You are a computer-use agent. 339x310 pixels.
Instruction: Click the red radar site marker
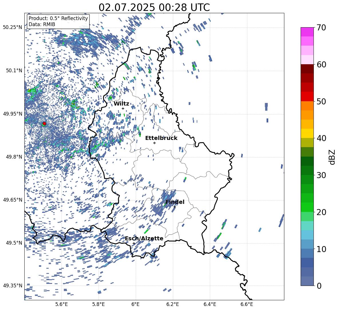(44, 124)
